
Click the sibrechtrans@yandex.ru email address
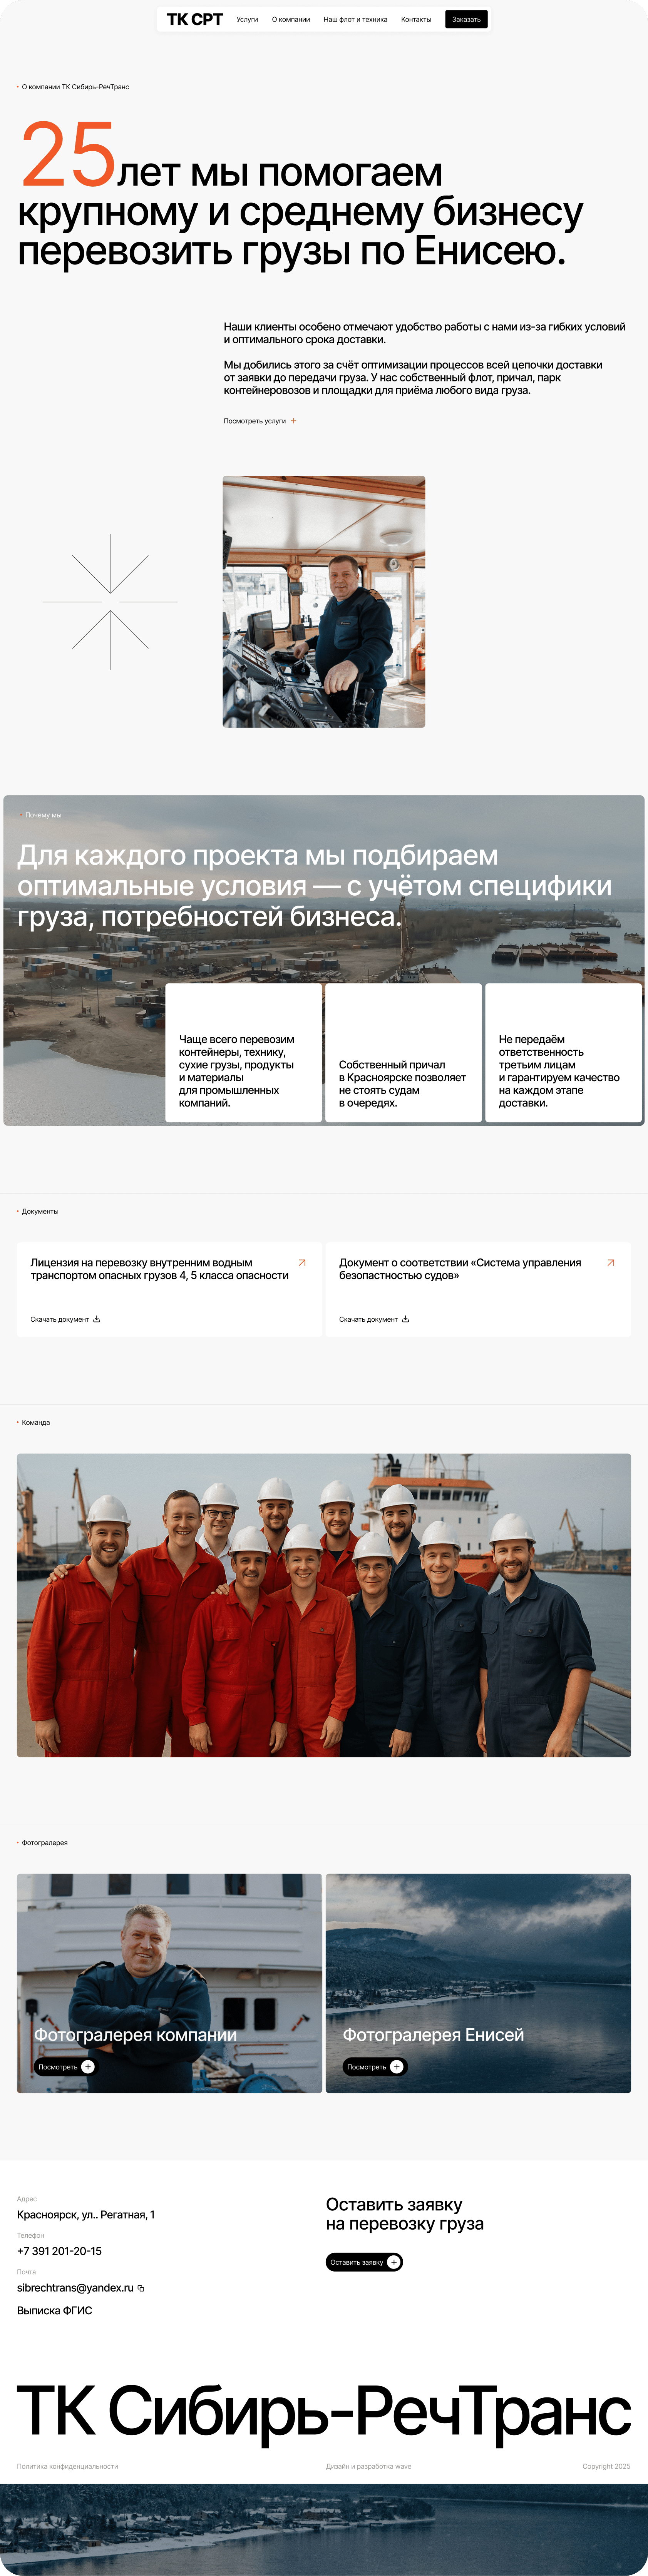[75, 2288]
